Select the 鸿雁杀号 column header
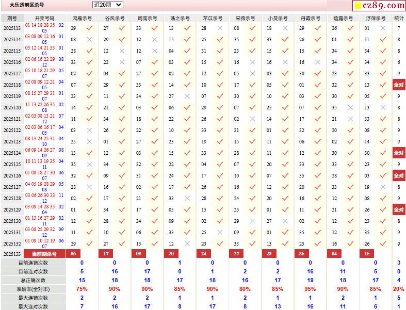406x310 pixels. [x=82, y=18]
